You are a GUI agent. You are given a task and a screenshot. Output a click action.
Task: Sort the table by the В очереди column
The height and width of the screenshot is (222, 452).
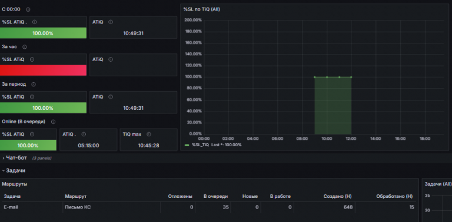click(215, 196)
